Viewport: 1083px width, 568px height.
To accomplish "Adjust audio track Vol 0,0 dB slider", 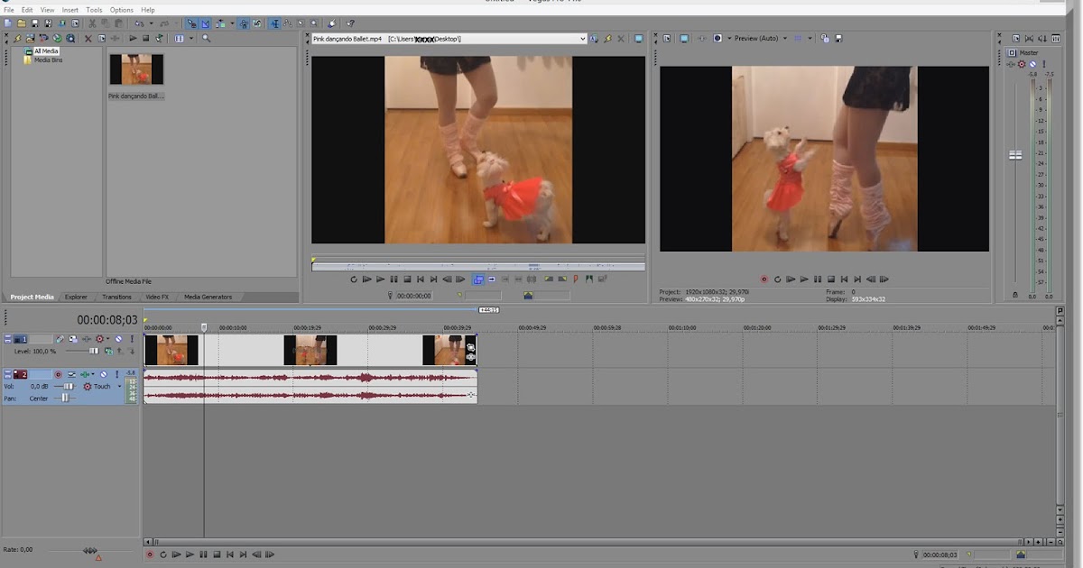I will tap(68, 386).
